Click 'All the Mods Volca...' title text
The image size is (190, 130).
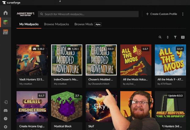click(x=135, y=79)
